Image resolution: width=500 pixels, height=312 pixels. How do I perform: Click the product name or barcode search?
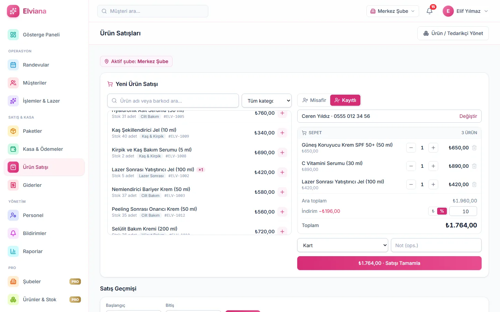tap(173, 101)
